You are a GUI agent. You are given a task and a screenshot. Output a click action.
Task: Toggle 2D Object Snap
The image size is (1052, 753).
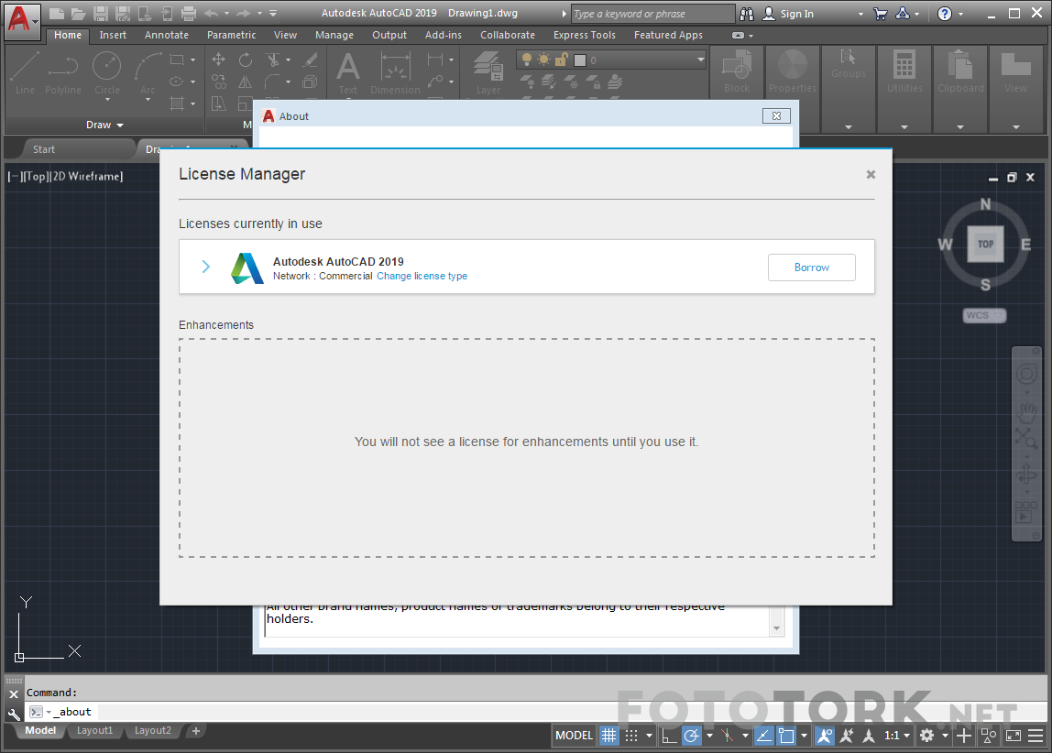click(x=786, y=736)
